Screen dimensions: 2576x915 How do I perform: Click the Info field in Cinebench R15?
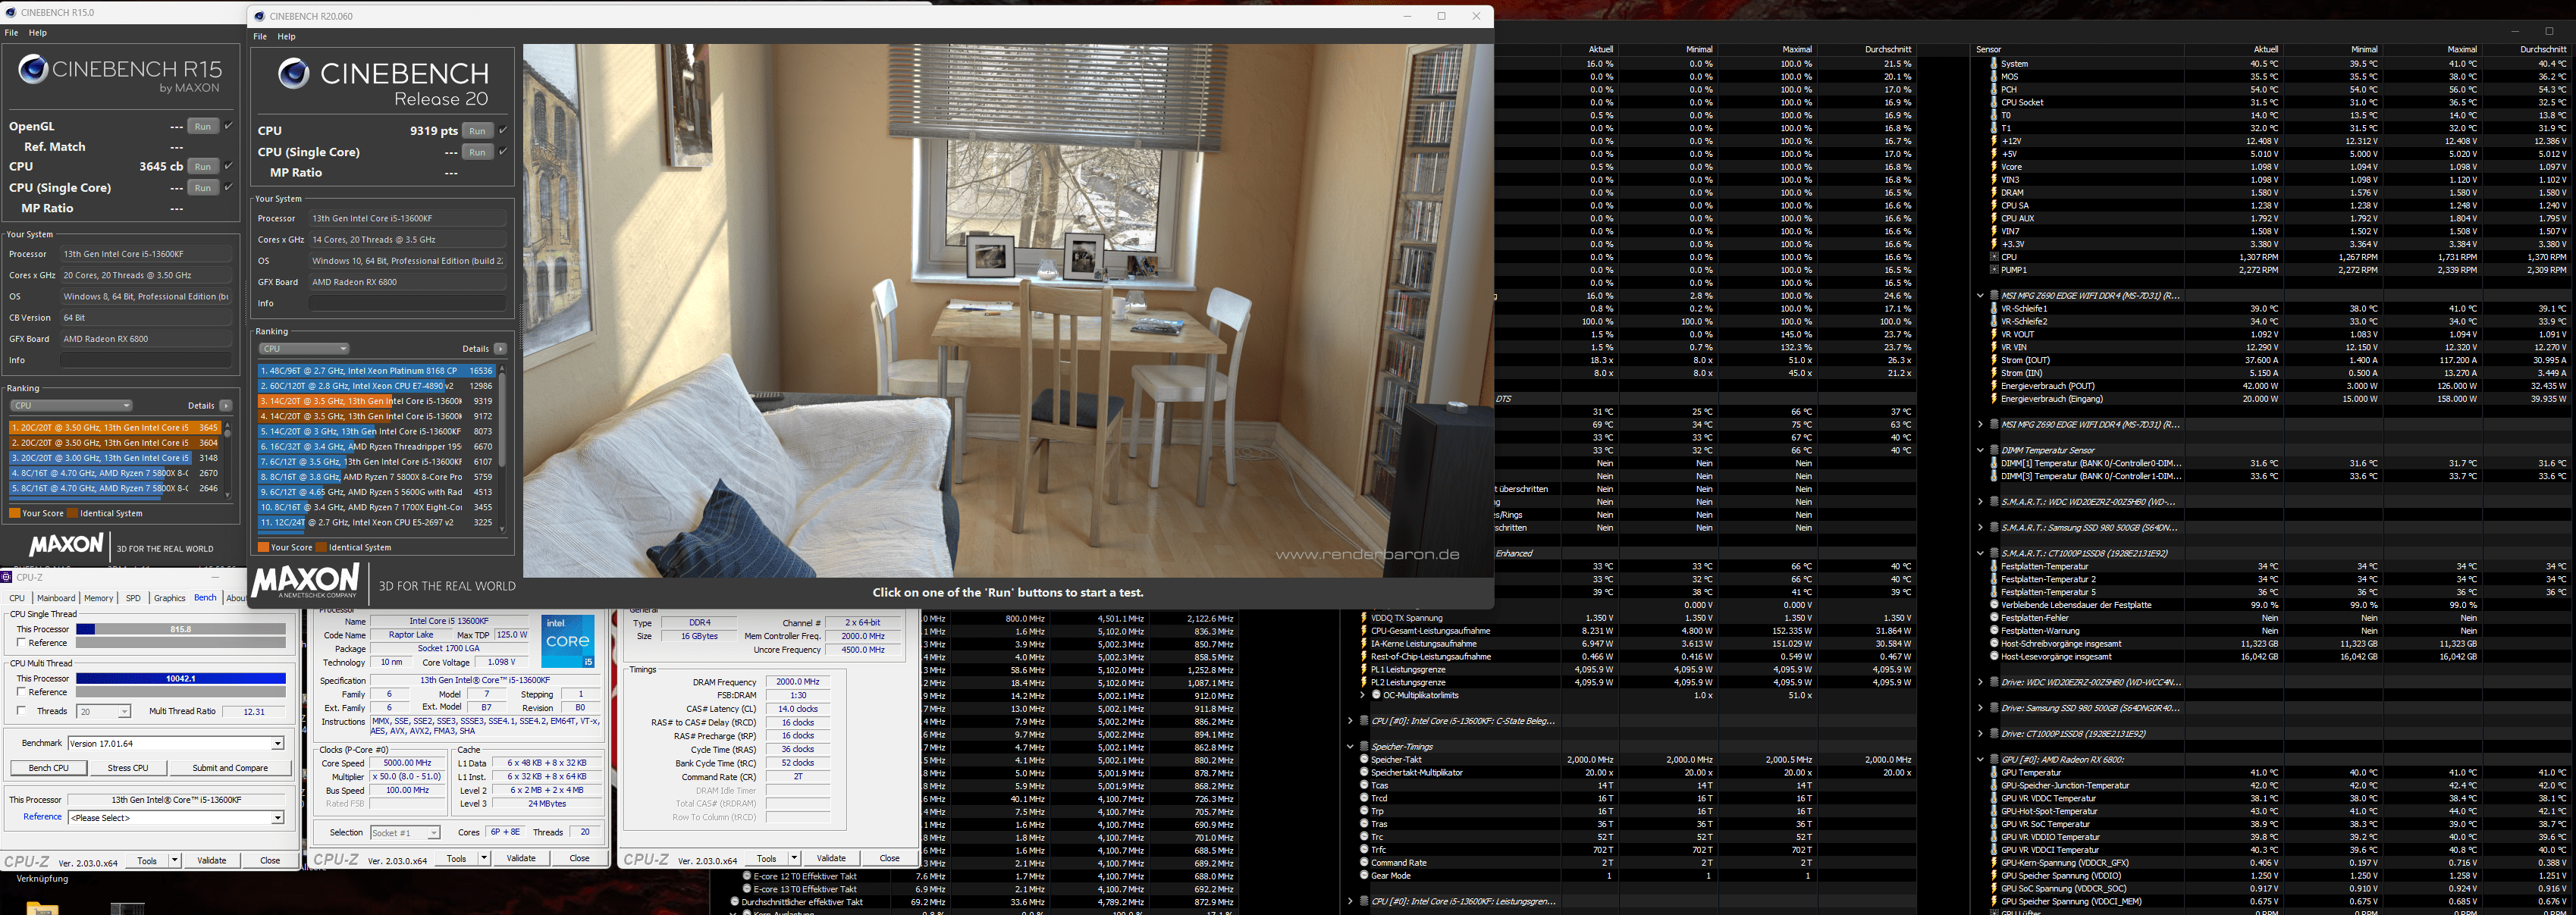point(146,360)
